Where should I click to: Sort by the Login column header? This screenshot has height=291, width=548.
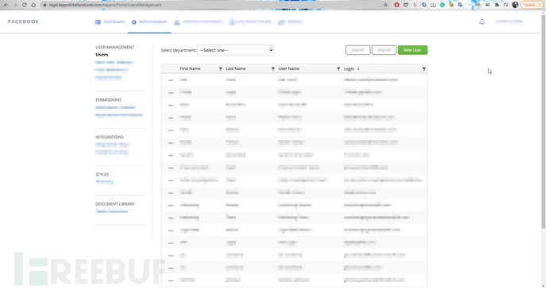(x=349, y=69)
